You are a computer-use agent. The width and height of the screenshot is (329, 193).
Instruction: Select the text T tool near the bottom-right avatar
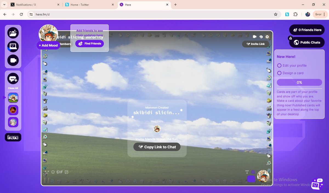(247, 172)
